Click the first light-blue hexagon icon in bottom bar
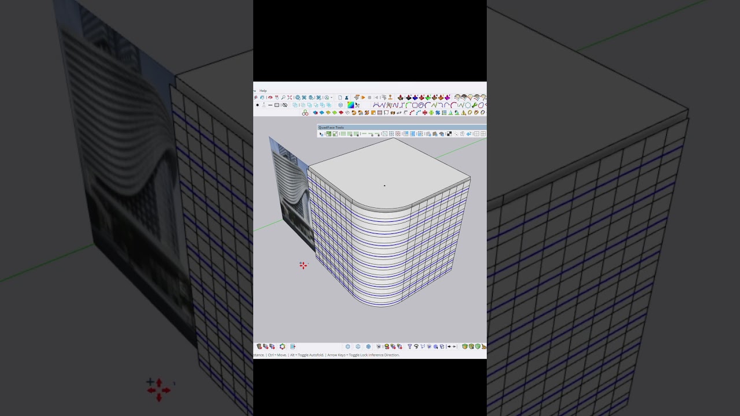Screen dimensions: 740x416 [347, 347]
